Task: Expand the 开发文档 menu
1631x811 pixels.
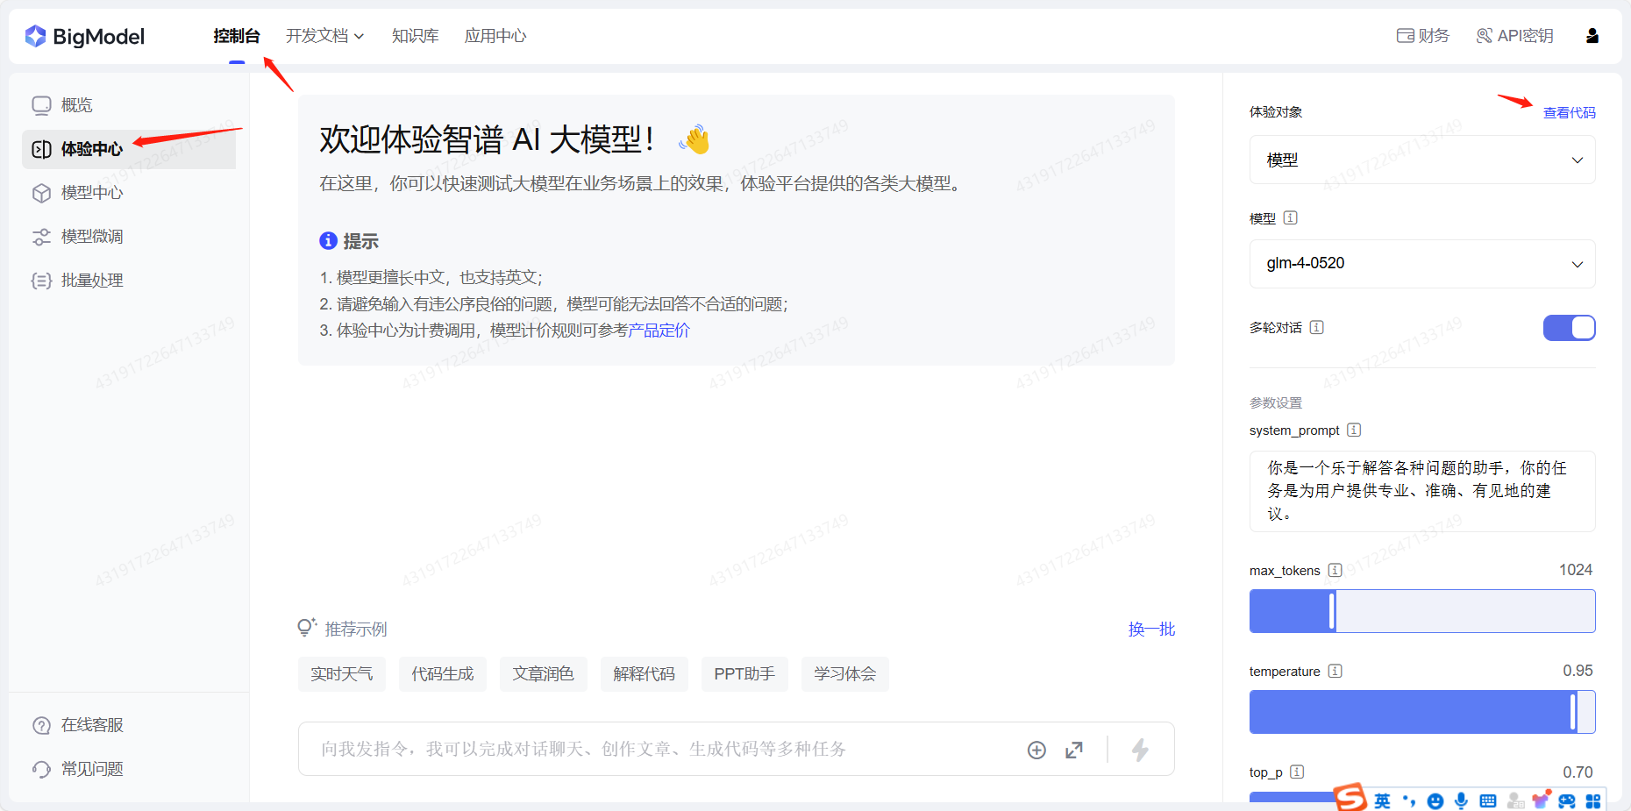Action: [x=324, y=36]
